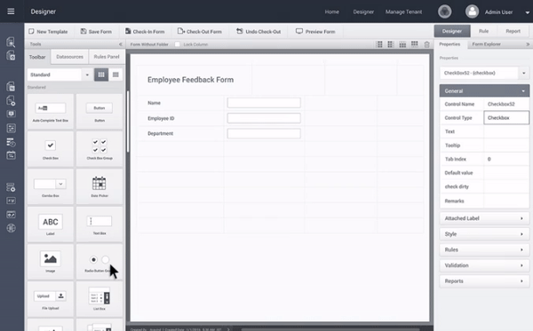Click Check-In Form button

tap(145, 32)
